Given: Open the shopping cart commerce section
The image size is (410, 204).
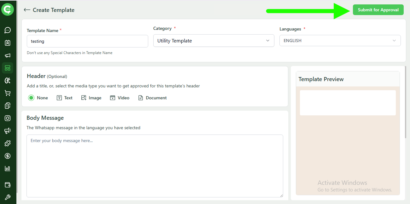Looking at the screenshot, I should click(x=8, y=93).
